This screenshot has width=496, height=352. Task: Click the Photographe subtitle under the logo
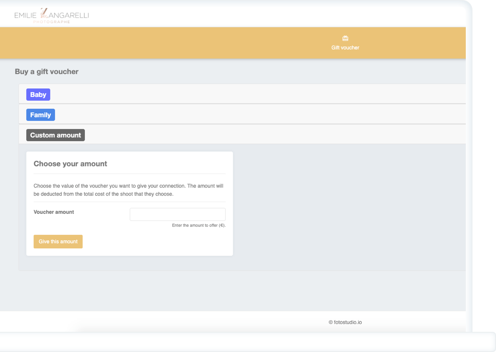pos(52,22)
